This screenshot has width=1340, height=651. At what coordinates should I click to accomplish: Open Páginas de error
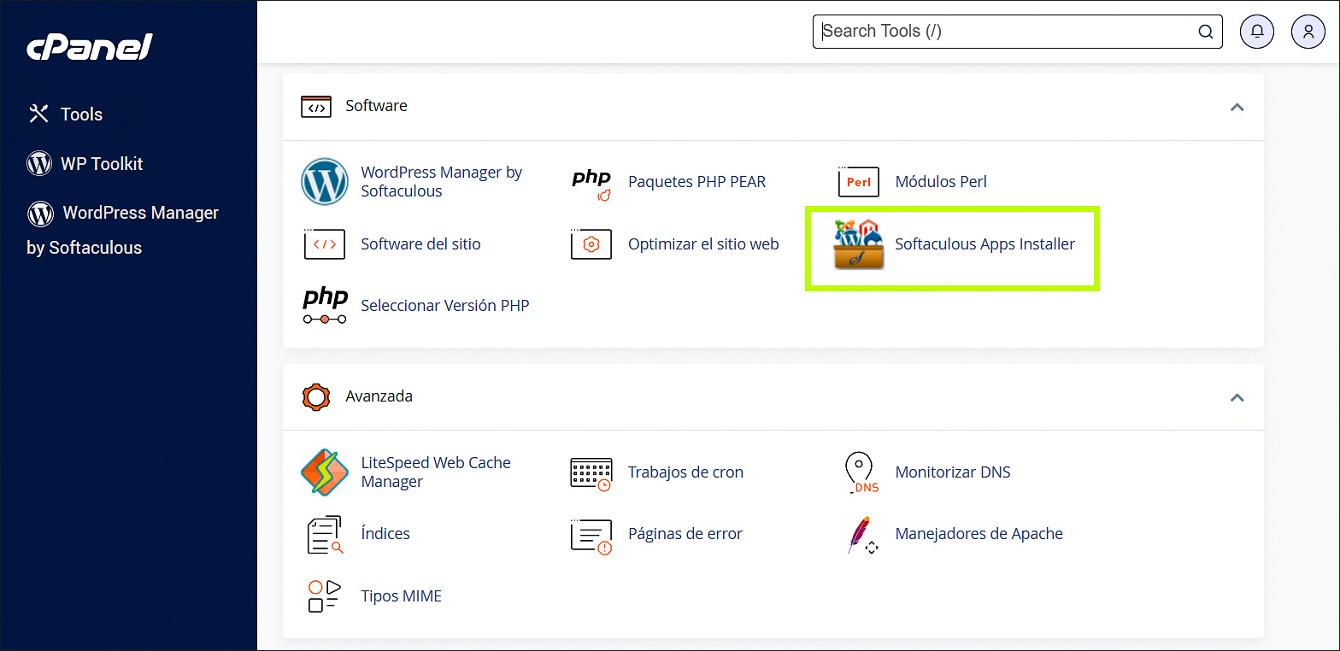coord(685,534)
